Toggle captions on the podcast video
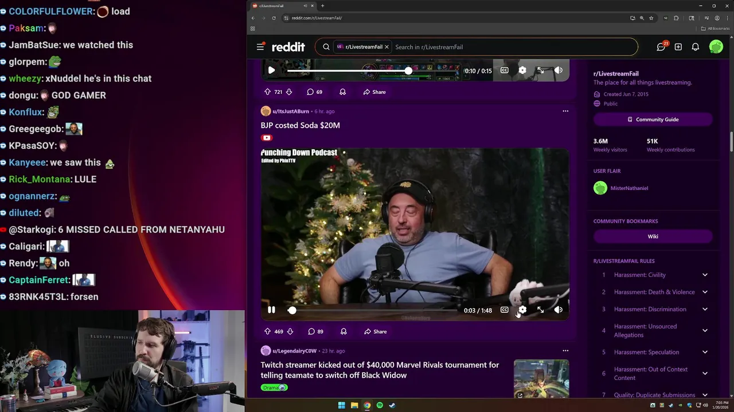 click(x=505, y=310)
